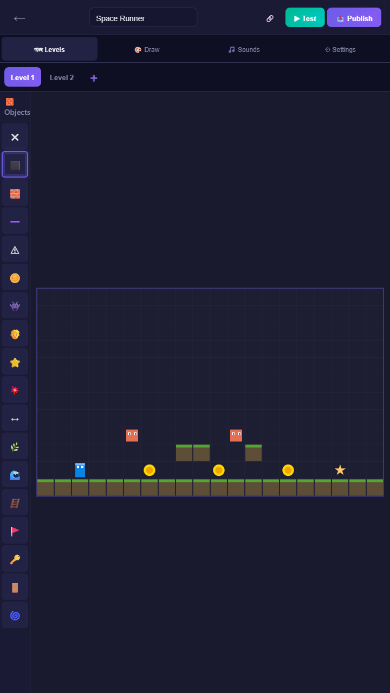Select the dark solid block object
Viewport: 390px width, 693px height.
[15, 165]
